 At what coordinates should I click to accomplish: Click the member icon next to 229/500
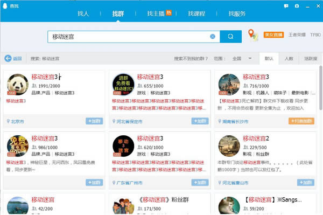(x=245, y=147)
